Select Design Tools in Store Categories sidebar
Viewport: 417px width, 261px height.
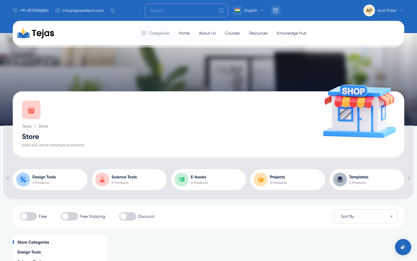point(29,252)
